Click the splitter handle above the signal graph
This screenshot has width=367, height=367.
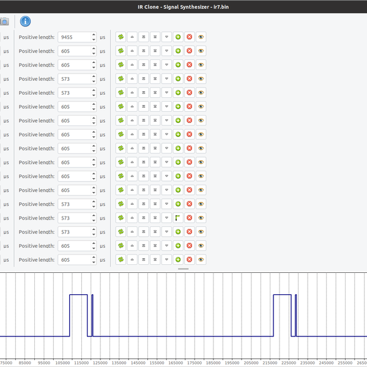click(183, 269)
